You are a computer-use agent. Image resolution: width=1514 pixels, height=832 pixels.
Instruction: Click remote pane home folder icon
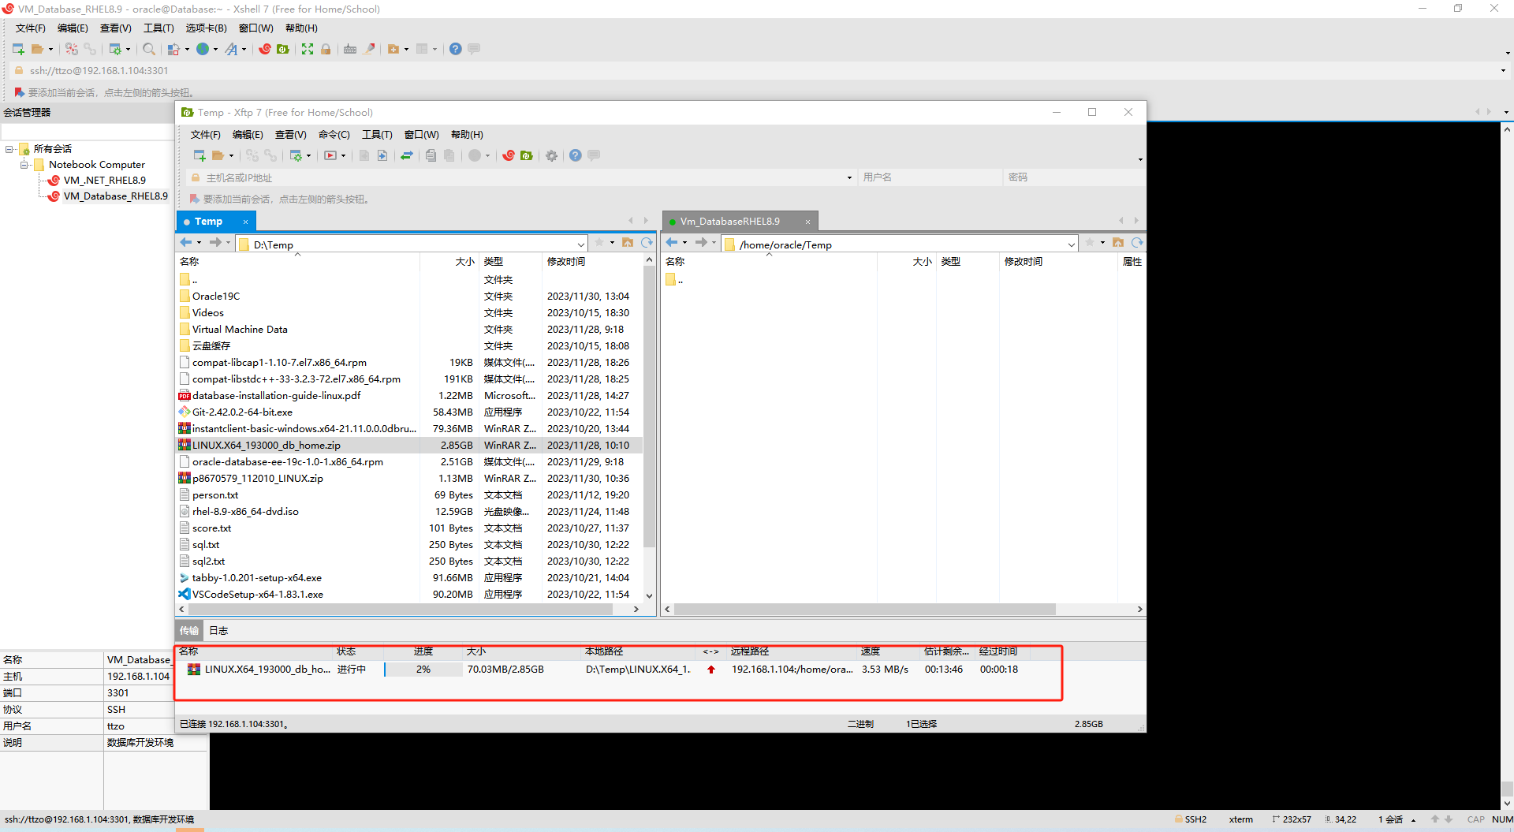pos(1118,243)
